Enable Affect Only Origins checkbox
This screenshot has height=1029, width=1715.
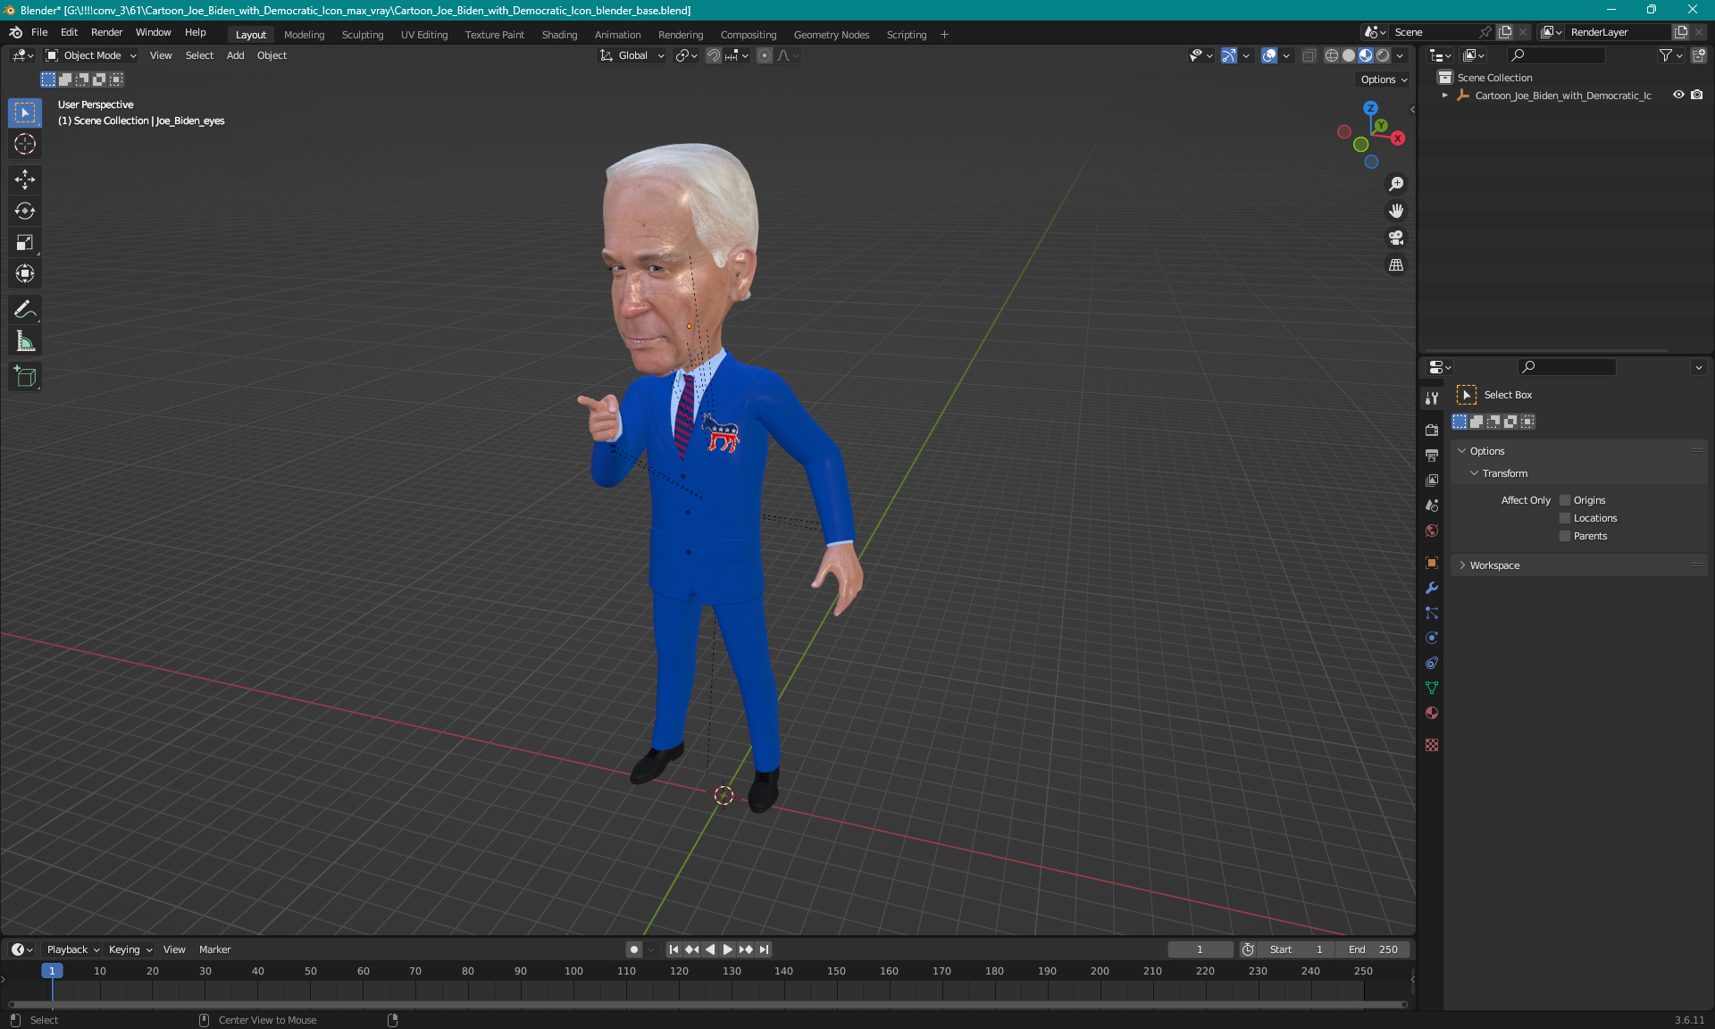pos(1565,500)
